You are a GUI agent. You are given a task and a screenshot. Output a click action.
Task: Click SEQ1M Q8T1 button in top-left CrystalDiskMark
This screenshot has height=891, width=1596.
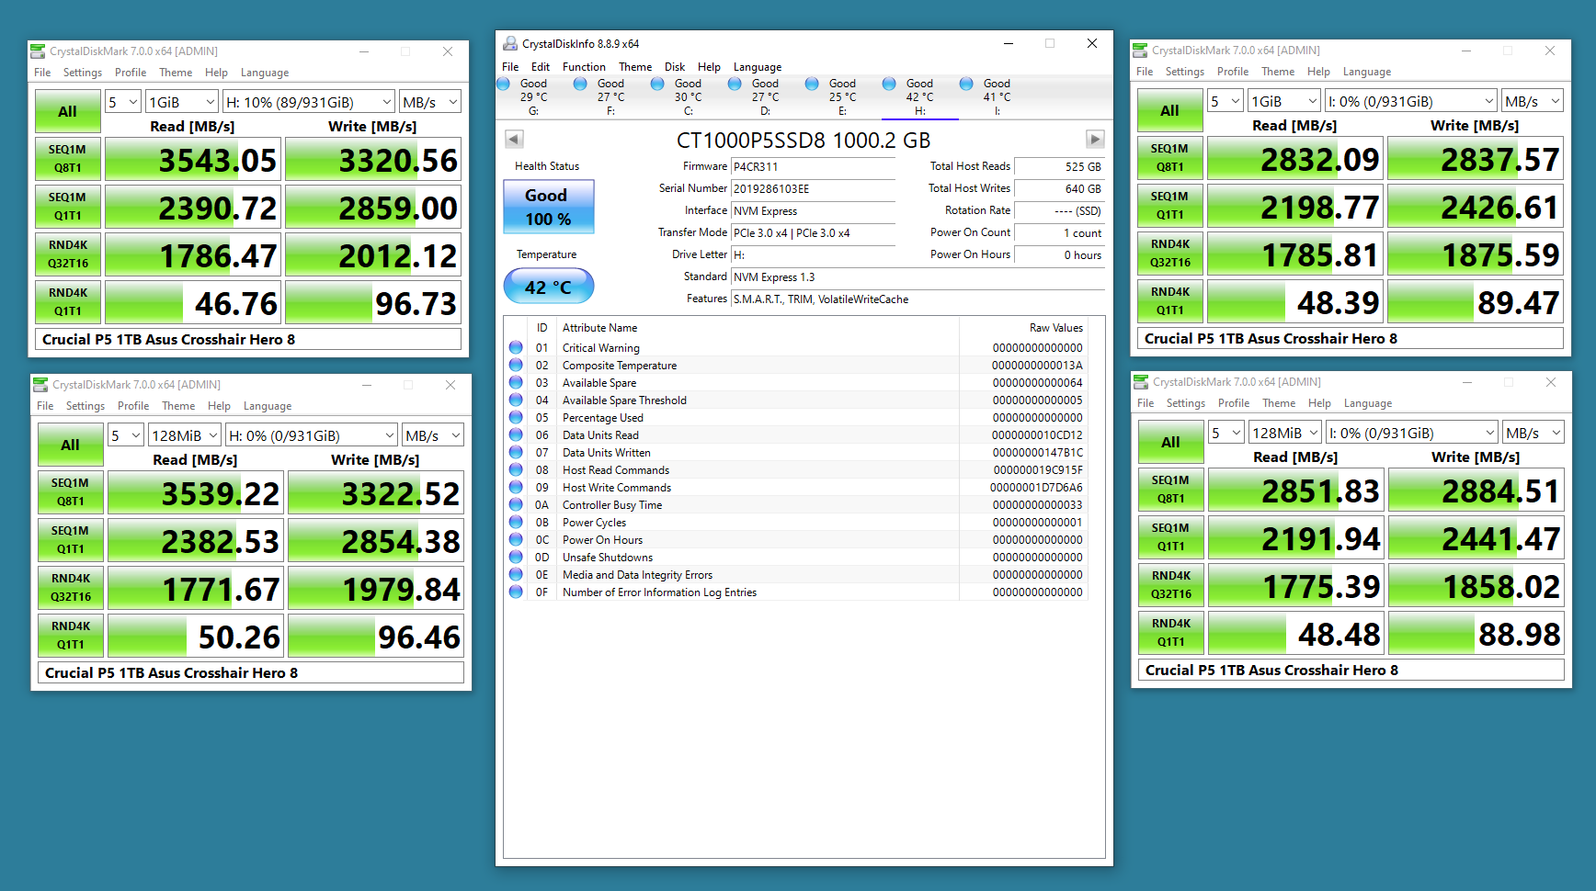pyautogui.click(x=68, y=158)
